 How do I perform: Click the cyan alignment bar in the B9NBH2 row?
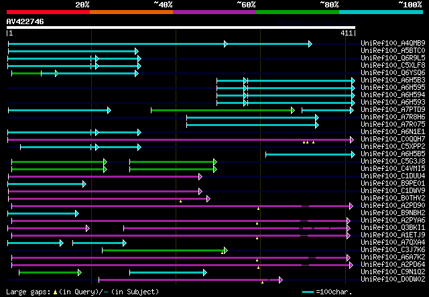43,214
